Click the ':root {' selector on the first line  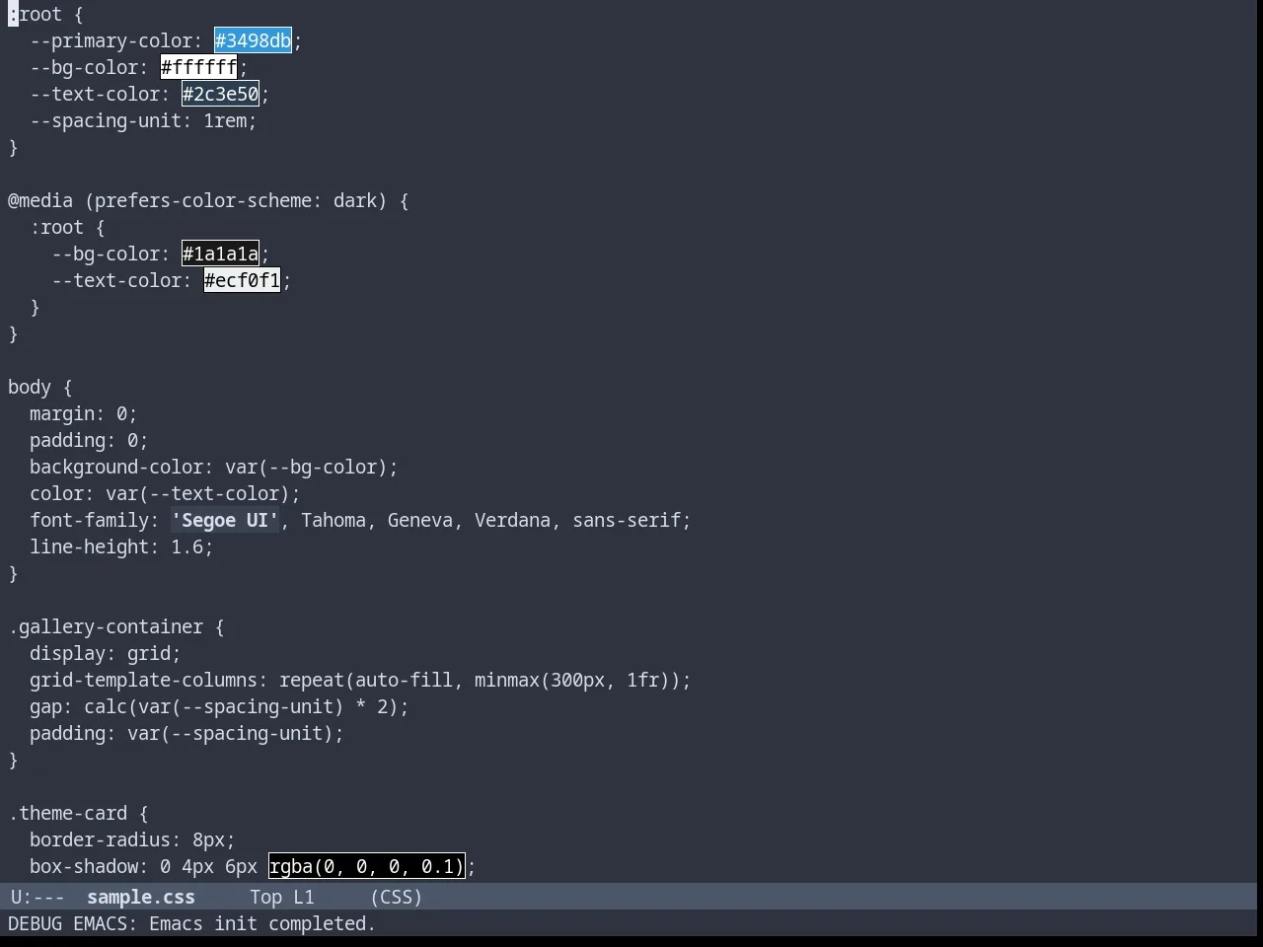point(45,14)
